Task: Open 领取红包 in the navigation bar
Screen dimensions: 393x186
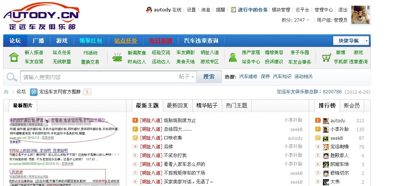Action: pos(91,41)
